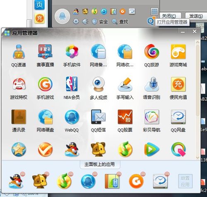Click blue penguin icon in QQ panel toolbar
The width and height of the screenshot is (207, 197).
(x=104, y=12)
